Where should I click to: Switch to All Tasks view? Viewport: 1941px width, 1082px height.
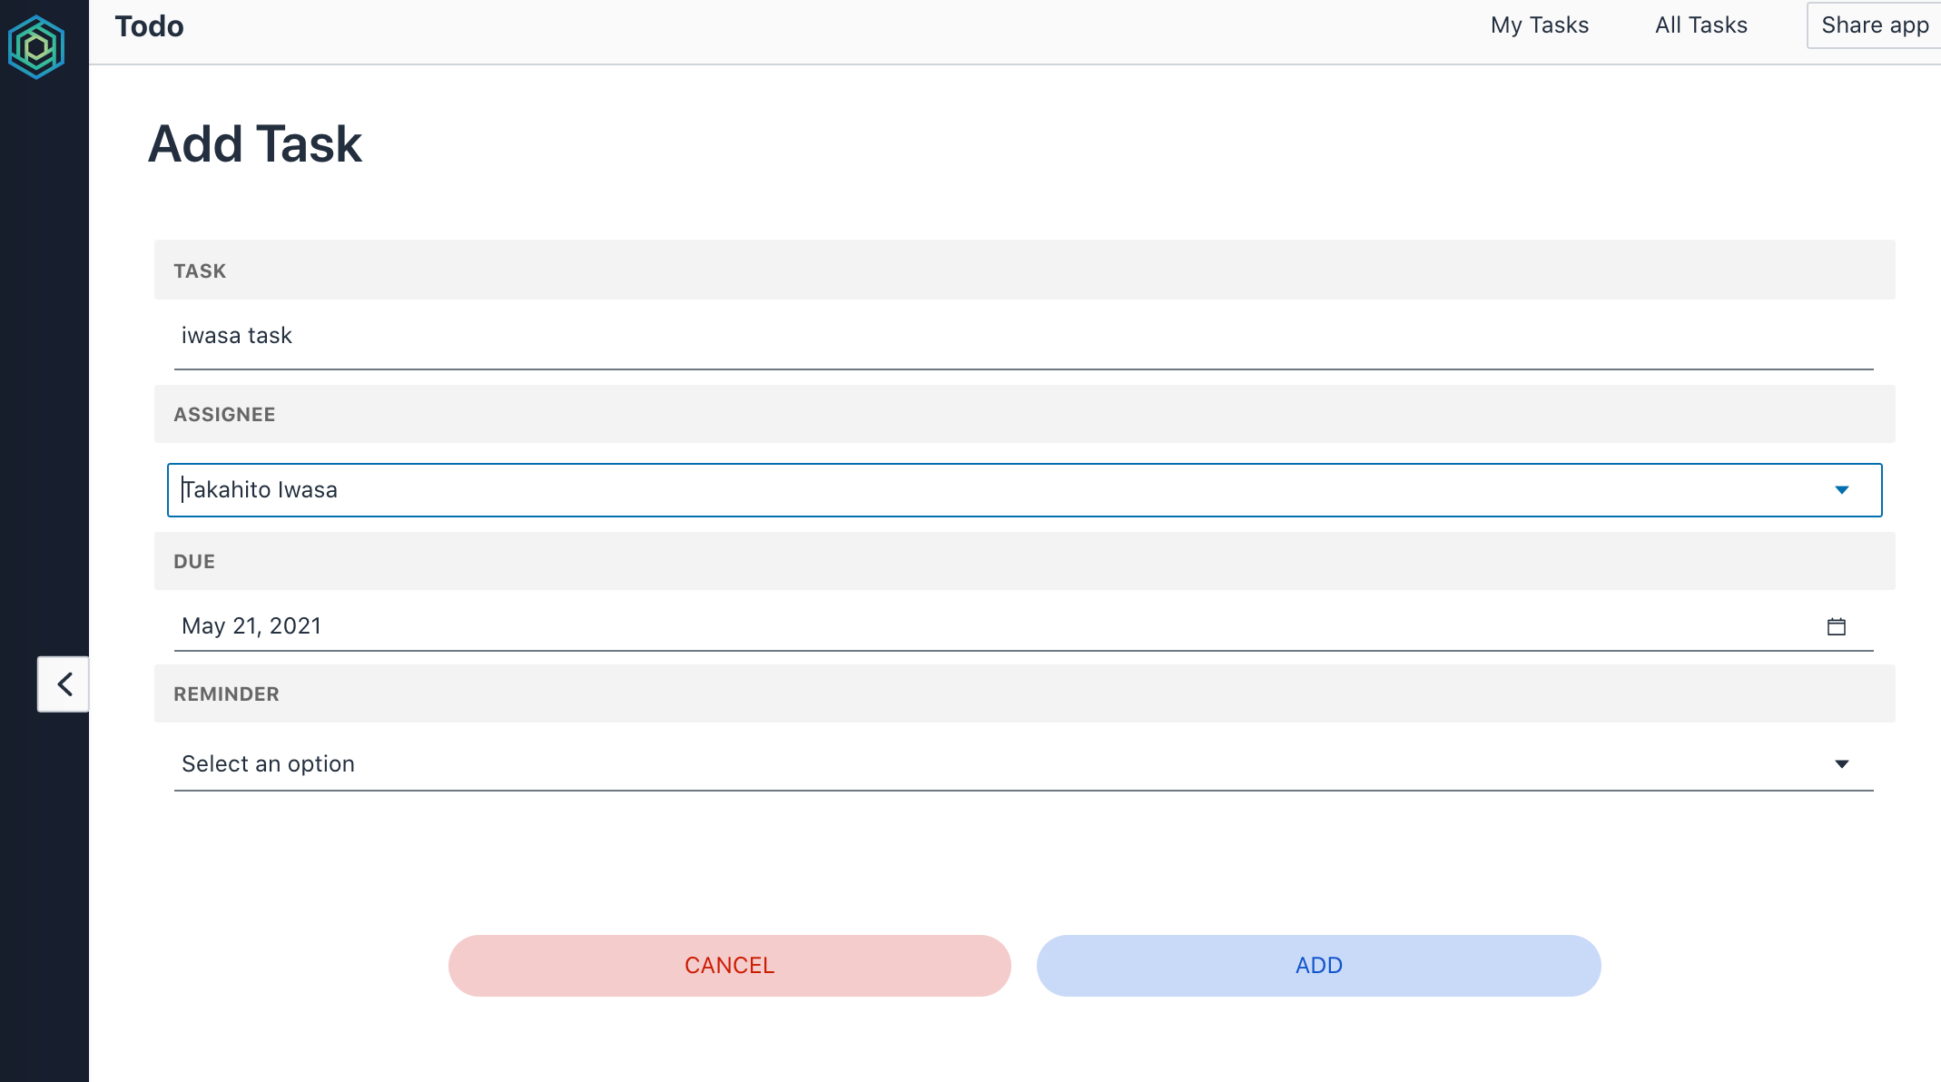1700,25
